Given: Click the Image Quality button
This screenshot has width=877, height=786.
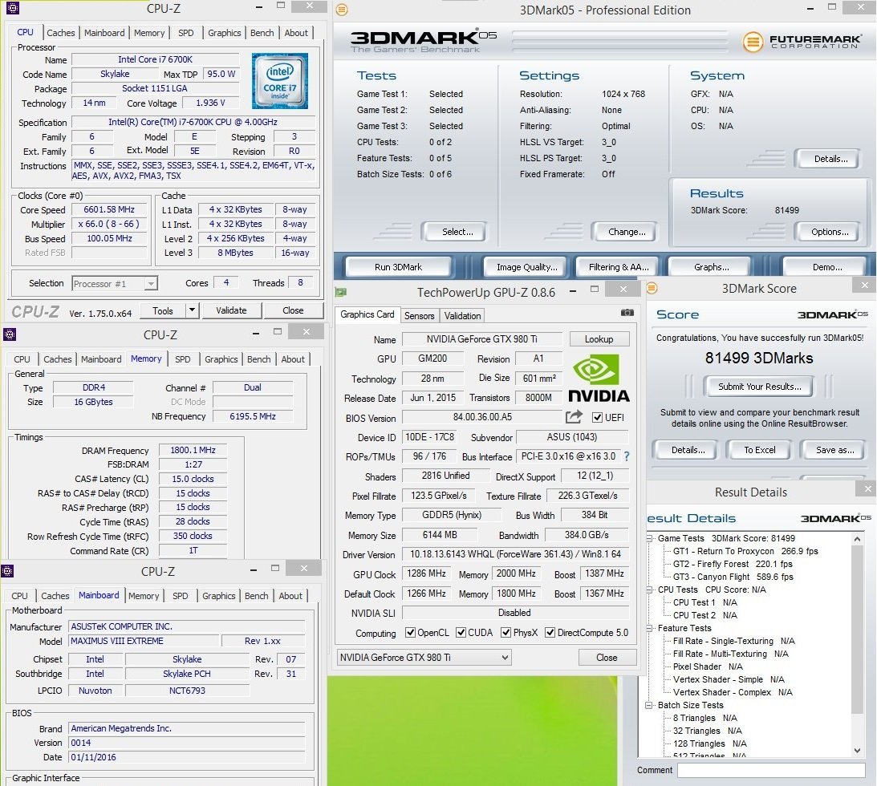Looking at the screenshot, I should point(527,266).
